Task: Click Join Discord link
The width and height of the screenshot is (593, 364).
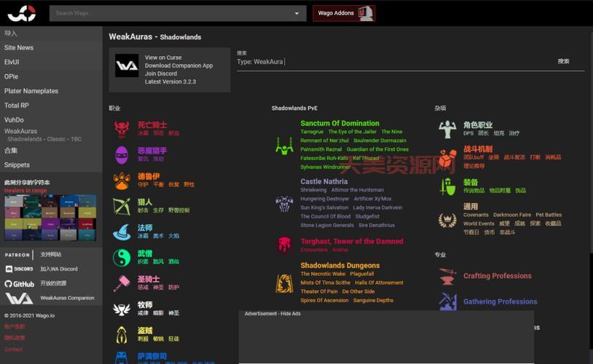Action: 161,74
